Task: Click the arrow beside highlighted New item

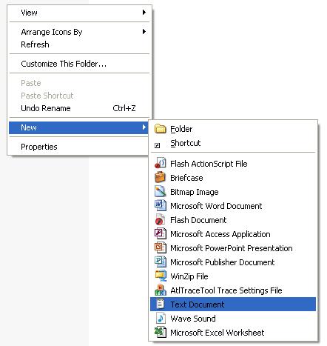Action: [144, 127]
